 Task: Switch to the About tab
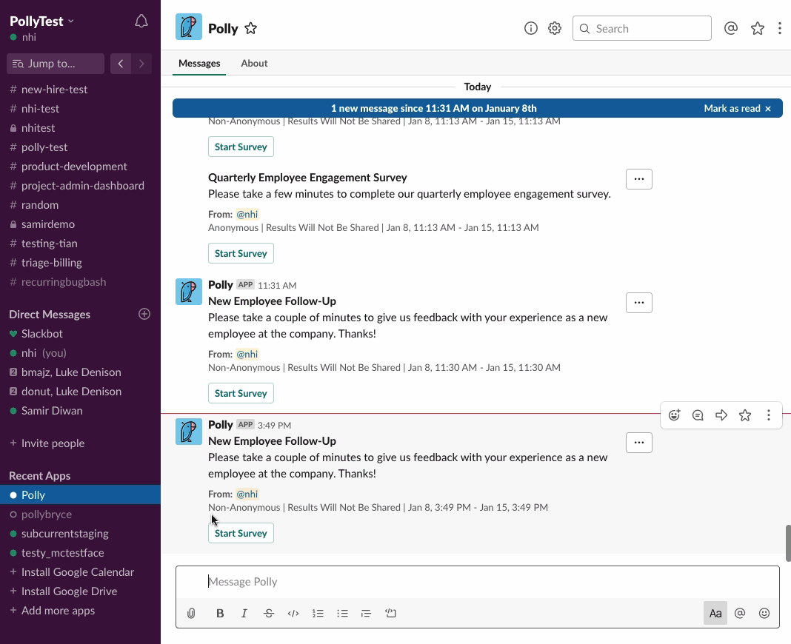[254, 64]
